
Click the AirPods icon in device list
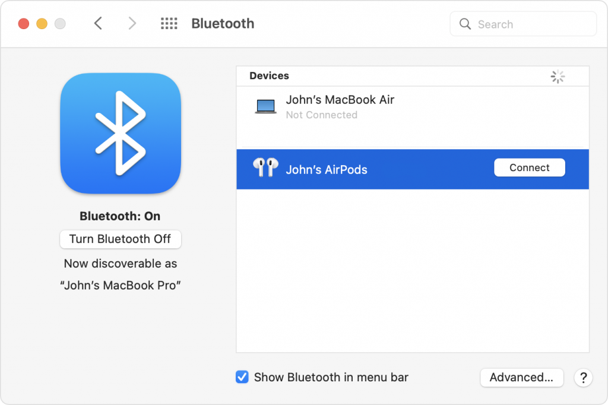[265, 168]
